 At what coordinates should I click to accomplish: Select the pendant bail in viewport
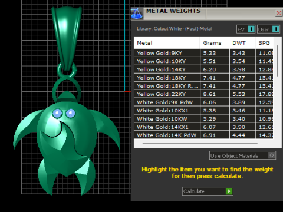pos(67,38)
